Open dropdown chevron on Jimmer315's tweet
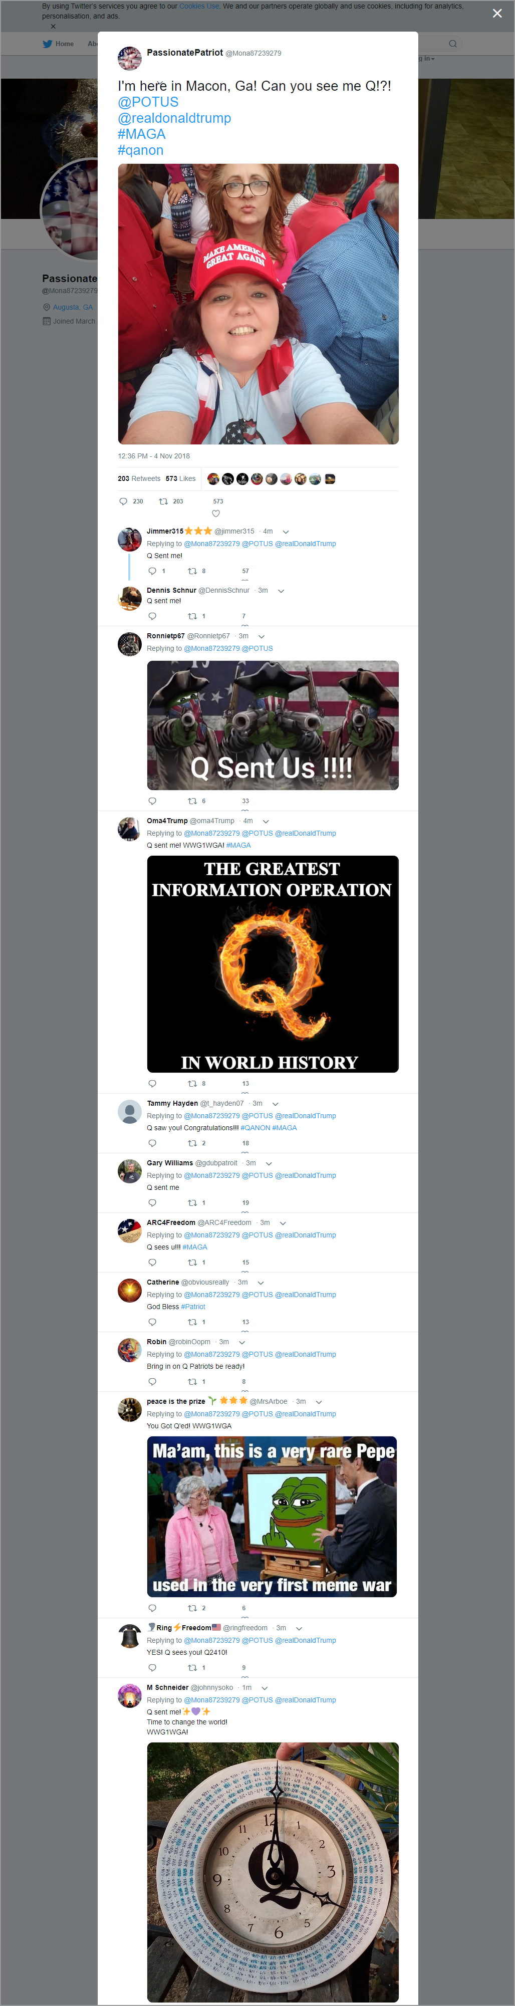The width and height of the screenshot is (515, 2006). click(x=286, y=532)
